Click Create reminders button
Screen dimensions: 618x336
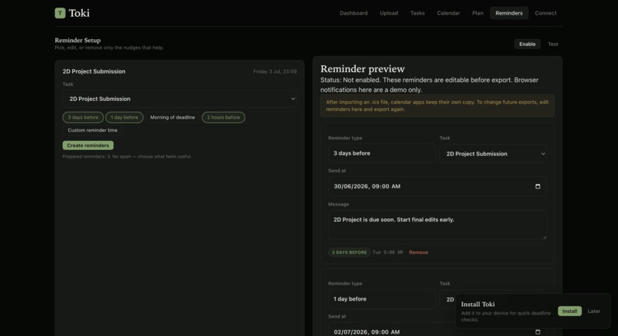(x=88, y=145)
